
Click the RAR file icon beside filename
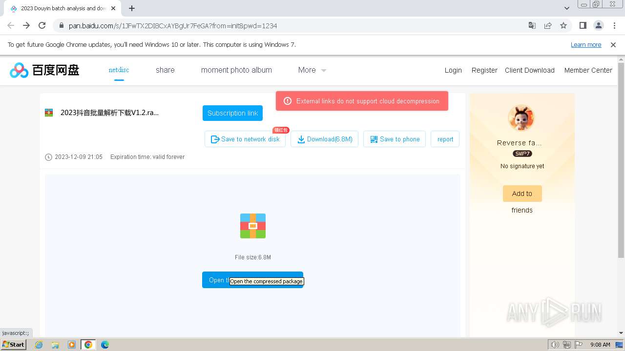pos(49,113)
